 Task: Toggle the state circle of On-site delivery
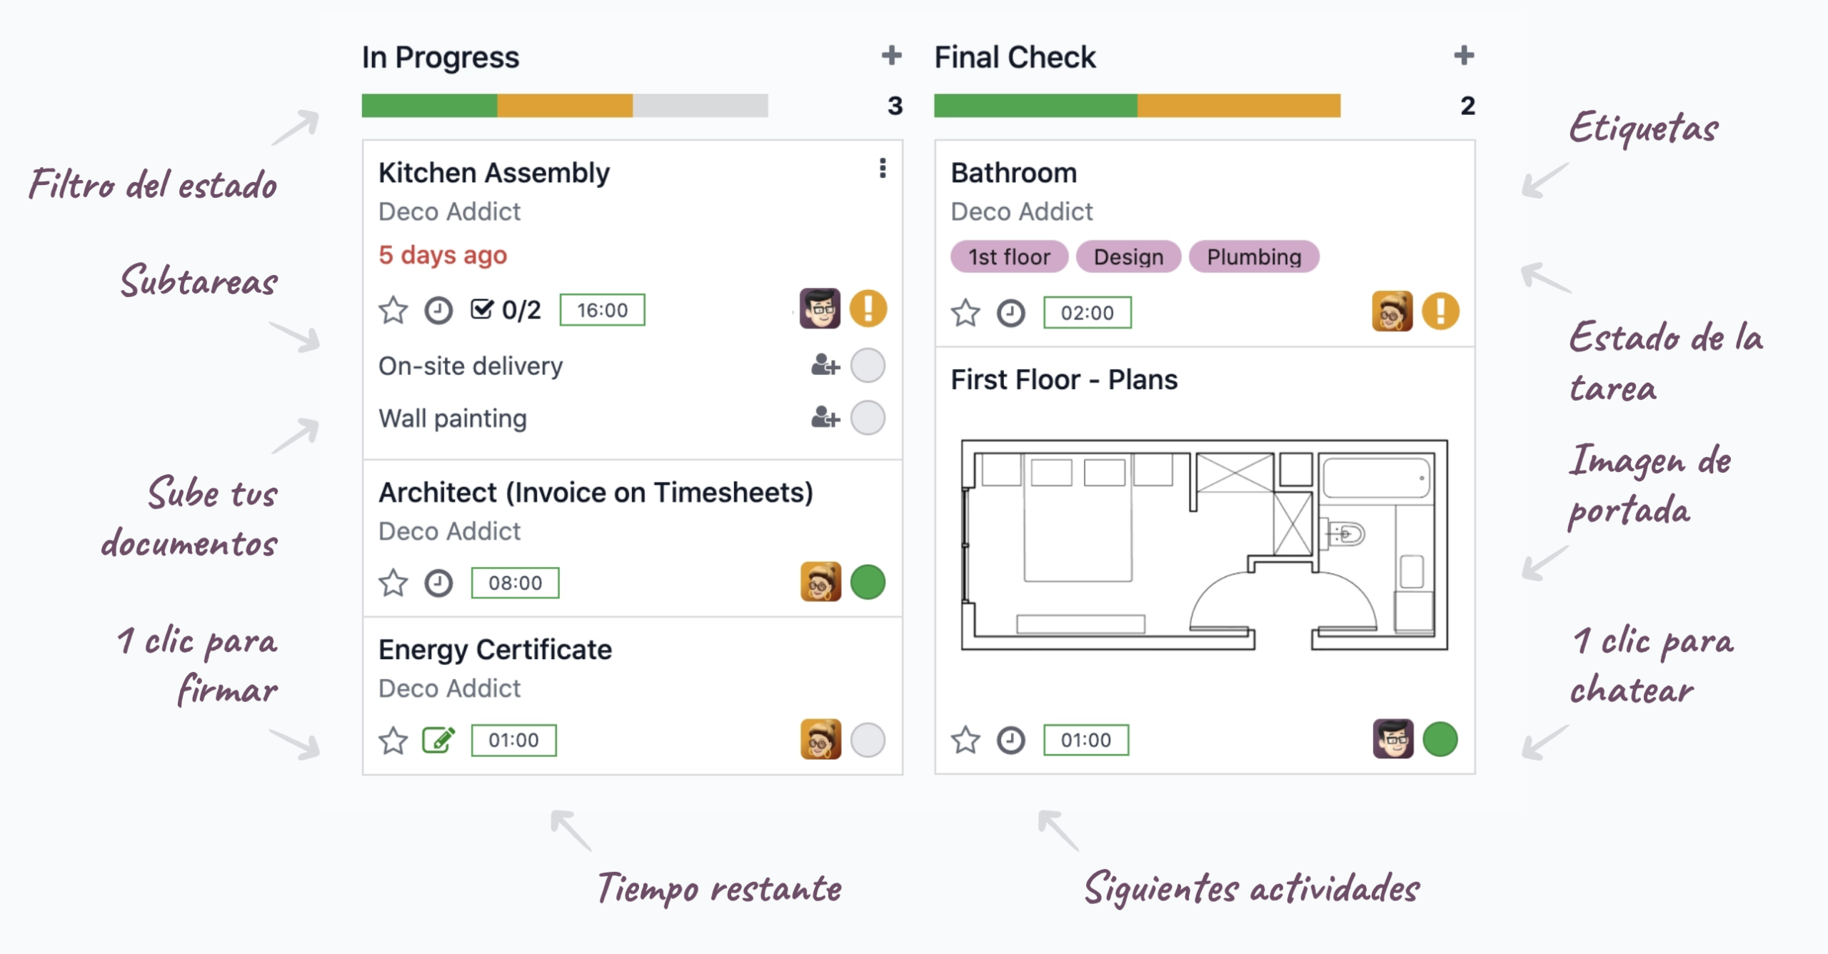click(868, 366)
